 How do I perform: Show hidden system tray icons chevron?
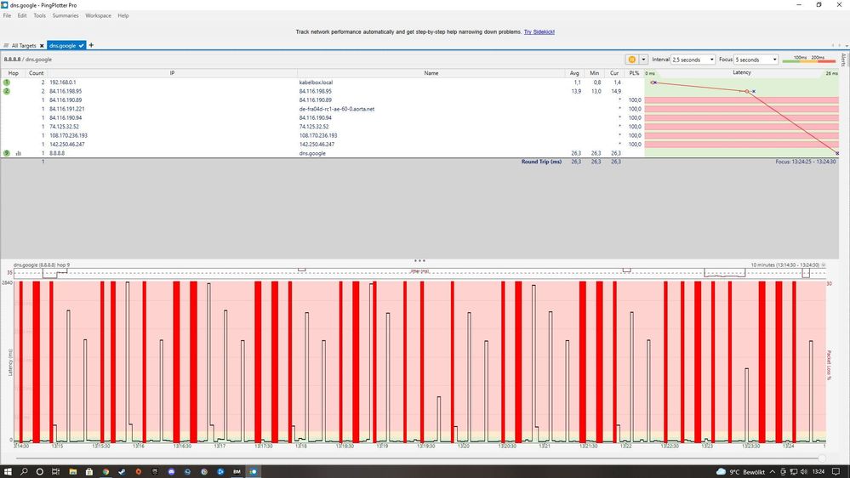pos(773,471)
